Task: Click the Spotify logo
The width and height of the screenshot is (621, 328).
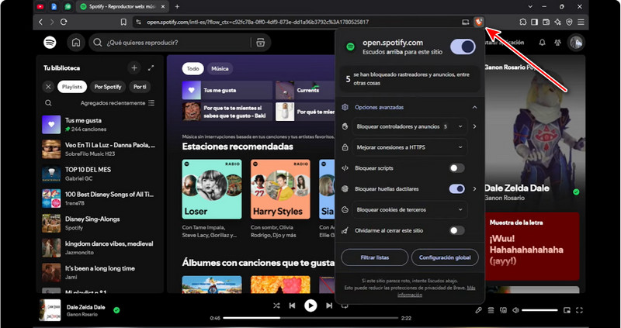Action: [50, 43]
